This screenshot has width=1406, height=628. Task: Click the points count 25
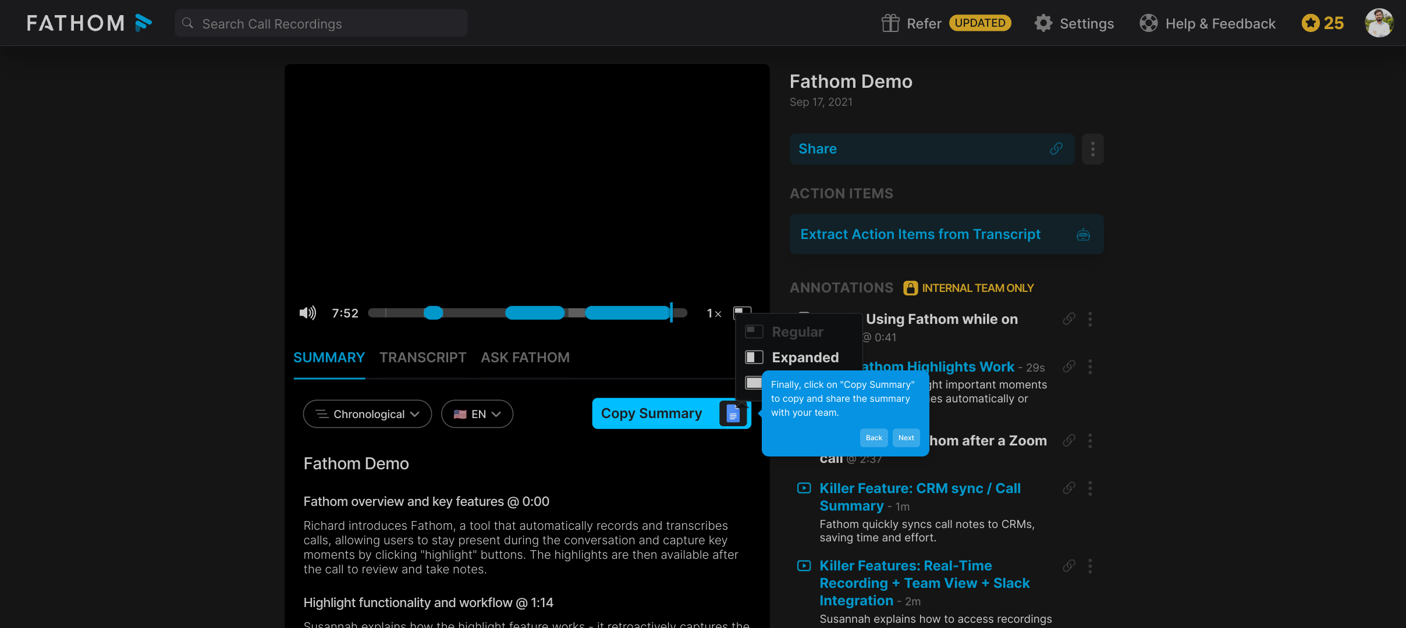tap(1334, 23)
